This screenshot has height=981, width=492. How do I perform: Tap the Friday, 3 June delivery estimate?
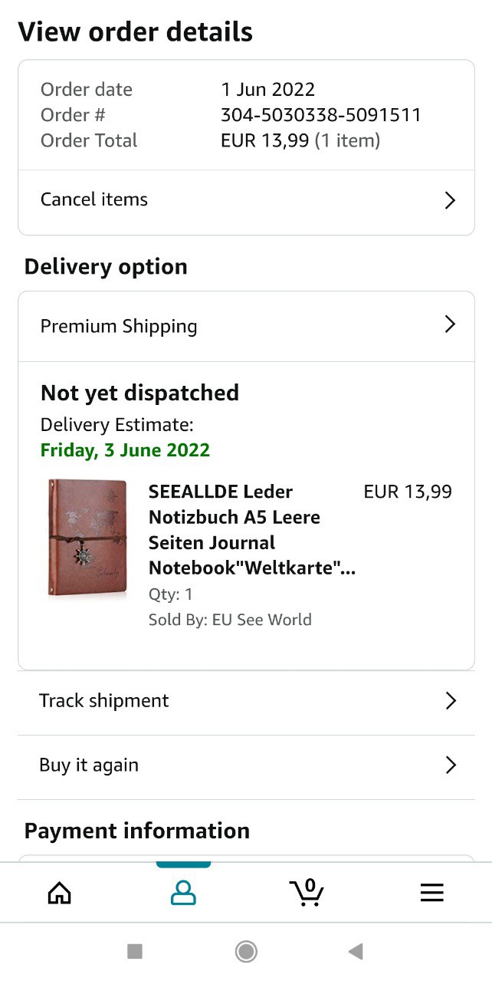125,450
